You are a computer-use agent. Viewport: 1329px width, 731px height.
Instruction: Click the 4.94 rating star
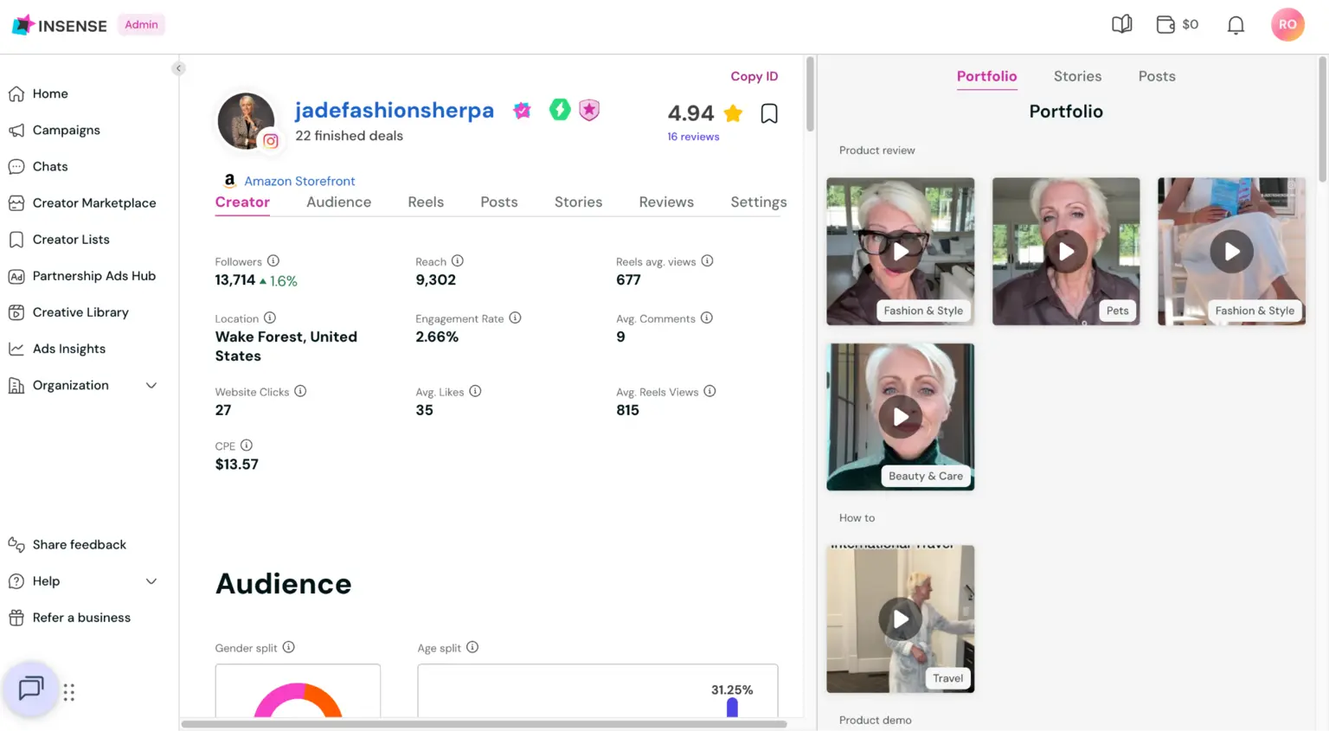coord(733,113)
